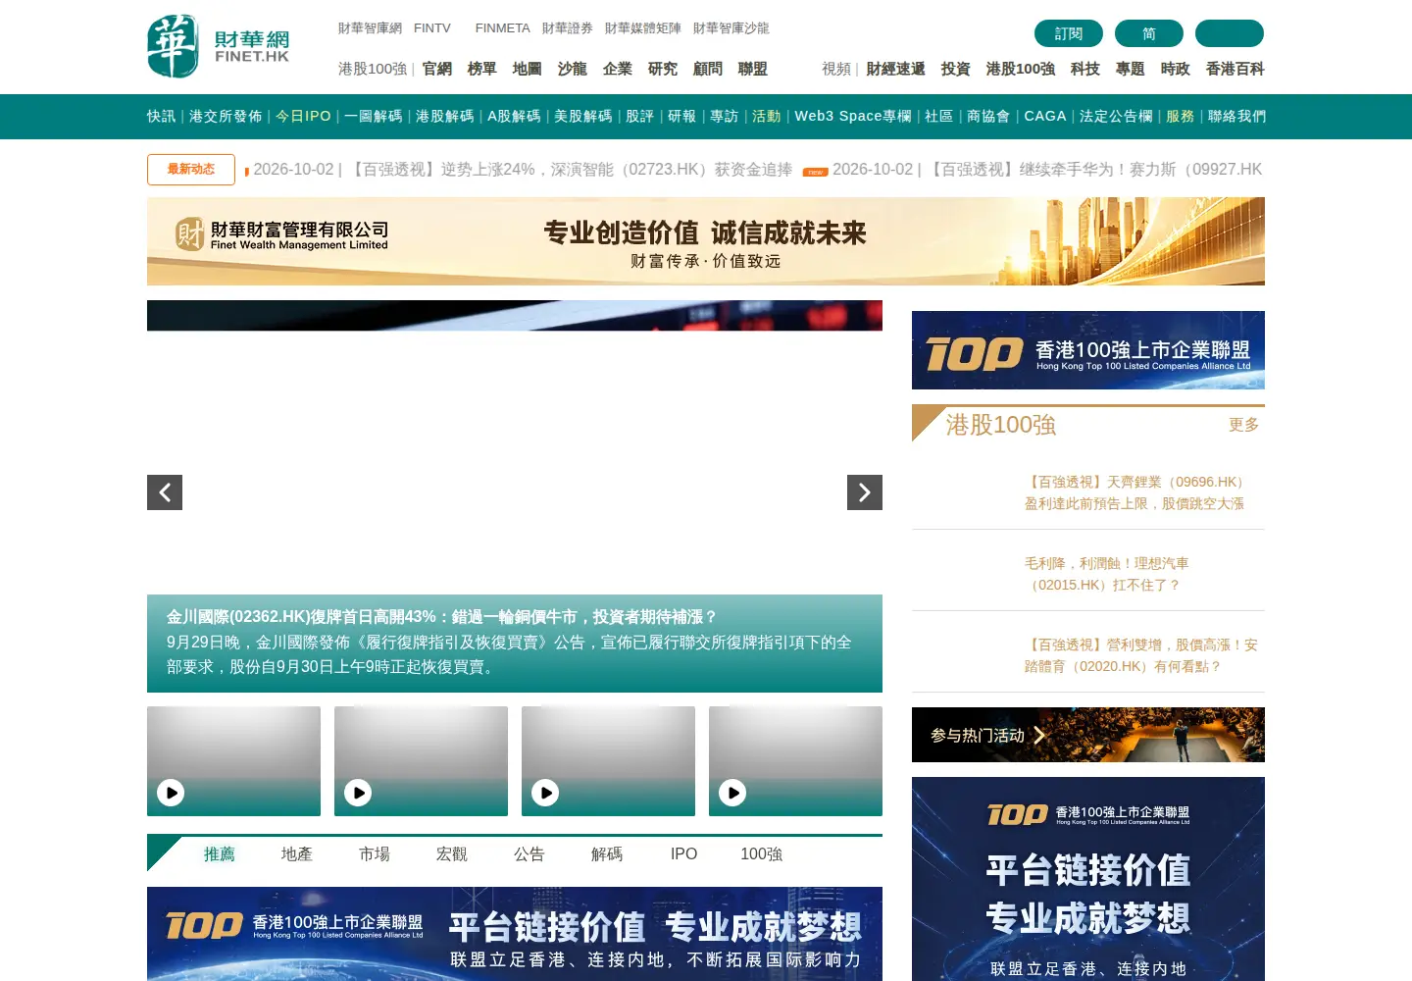Open 法定公告欄 in navigation bar
Screen dimensions: 1412x981
pyautogui.click(x=1116, y=116)
